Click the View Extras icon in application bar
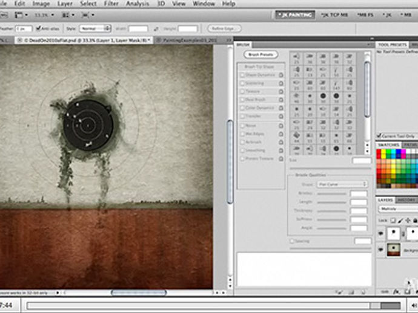This screenshot has height=313, width=418. click(20, 15)
